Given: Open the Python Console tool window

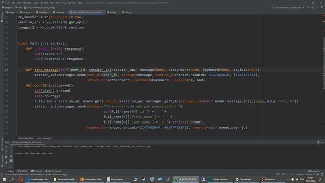Looking at the screenshot, I should 53,171.
